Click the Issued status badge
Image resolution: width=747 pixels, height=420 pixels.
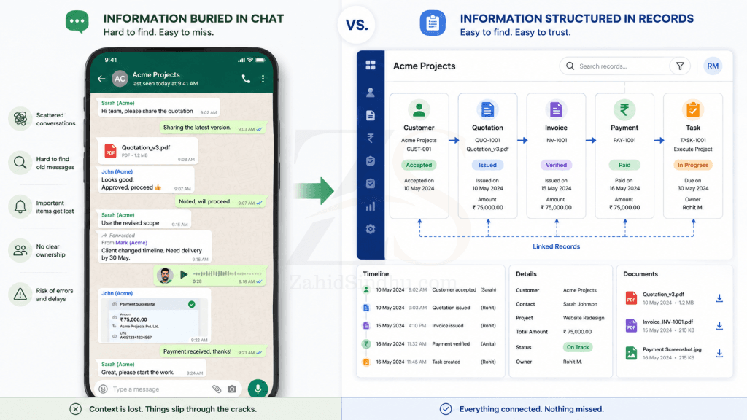pos(487,165)
